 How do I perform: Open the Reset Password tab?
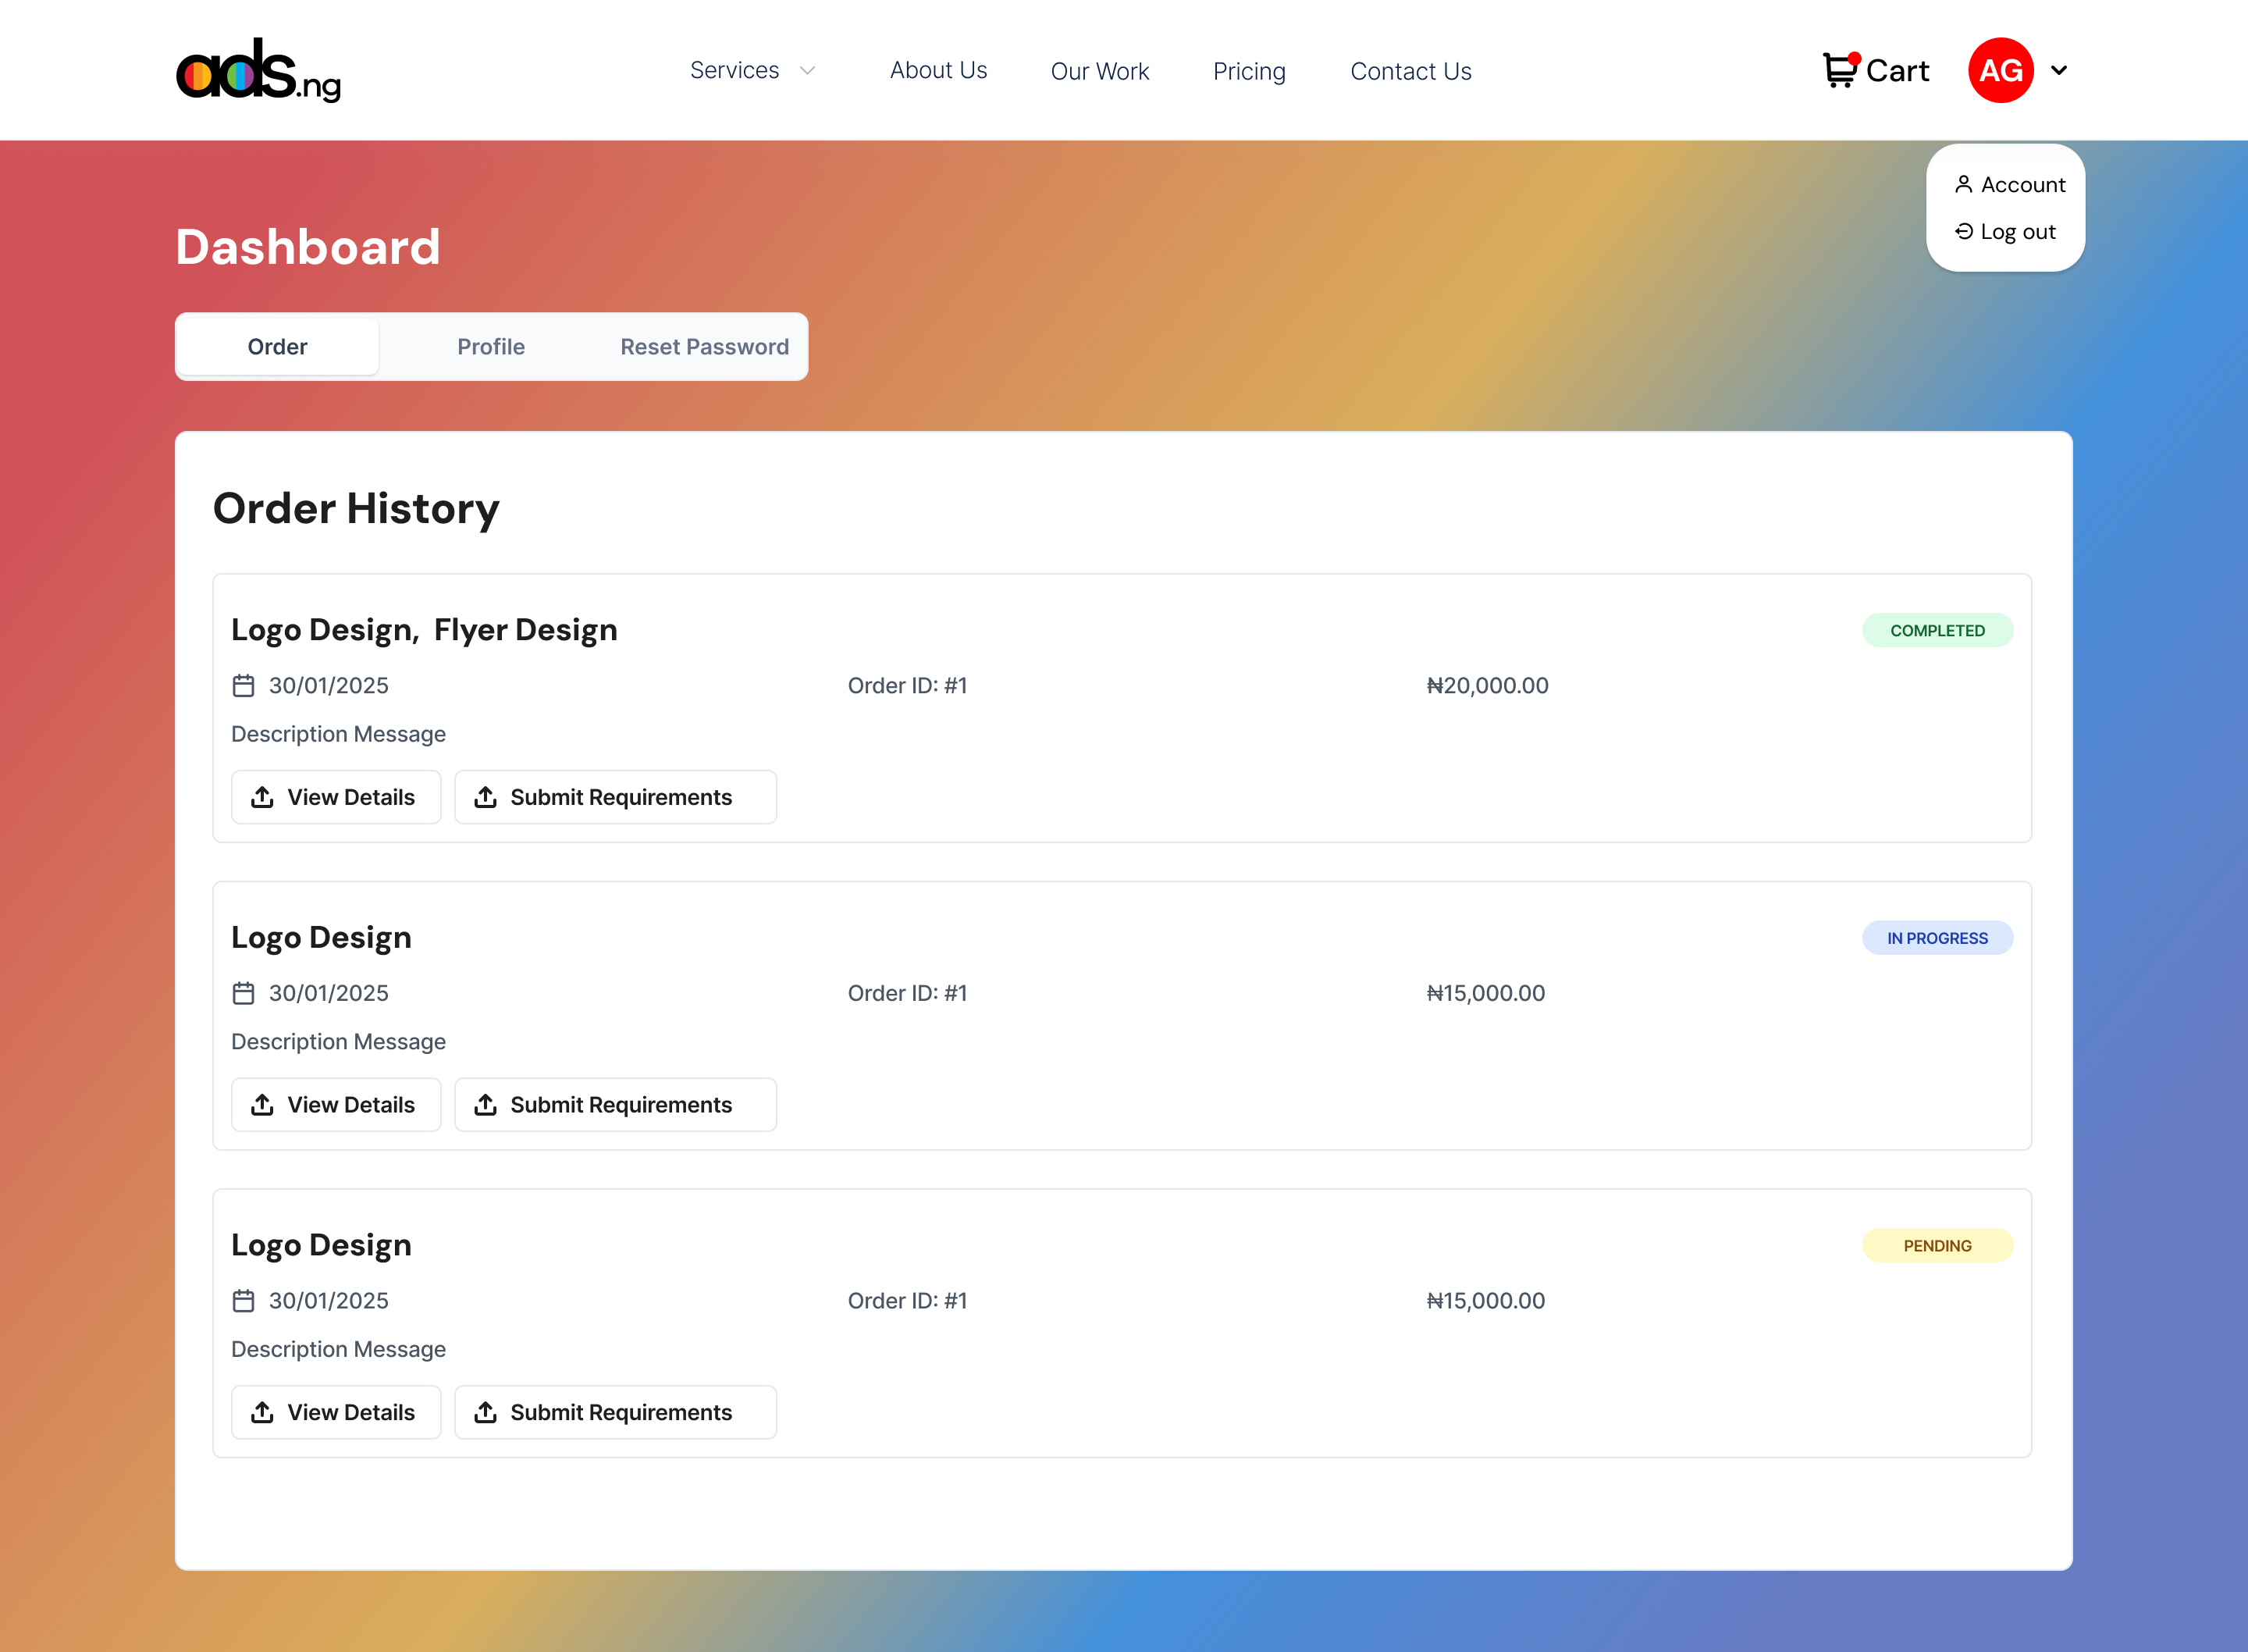[704, 347]
